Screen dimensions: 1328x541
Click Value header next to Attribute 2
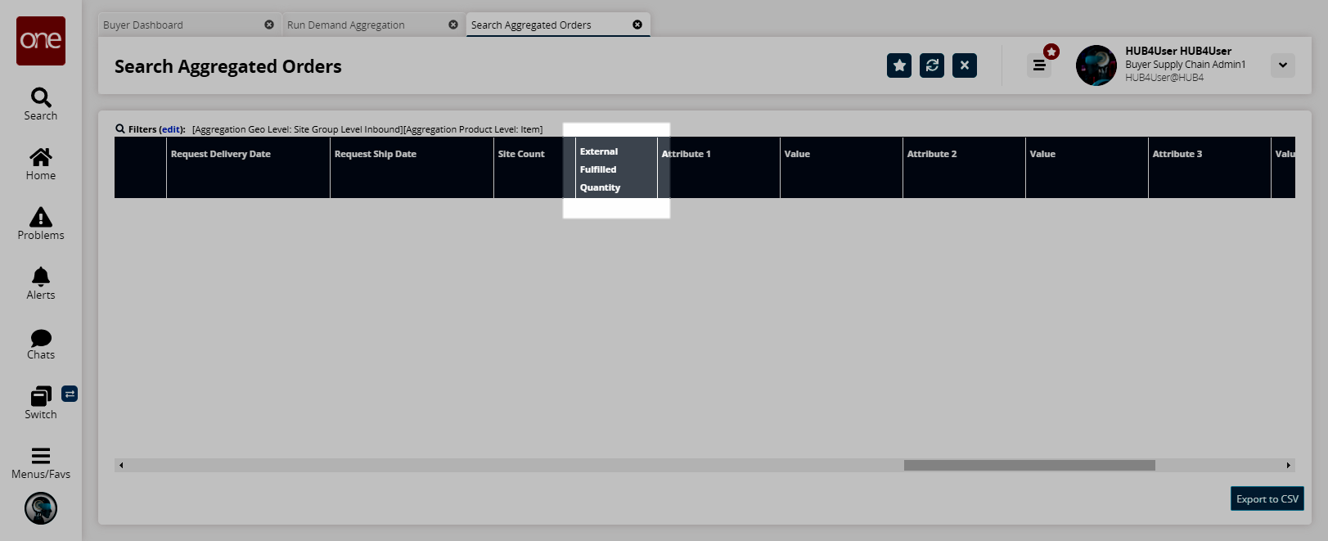pyautogui.click(x=1087, y=167)
